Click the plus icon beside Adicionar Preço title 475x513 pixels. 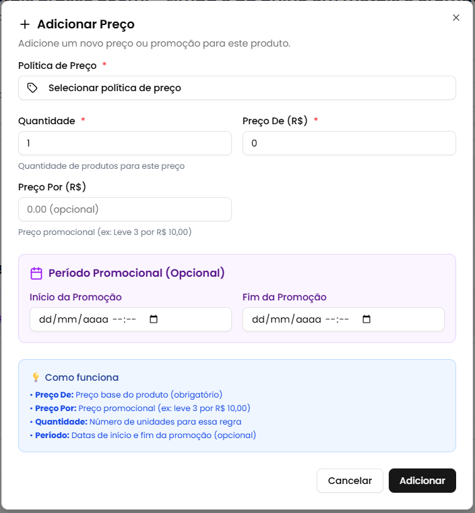click(25, 24)
